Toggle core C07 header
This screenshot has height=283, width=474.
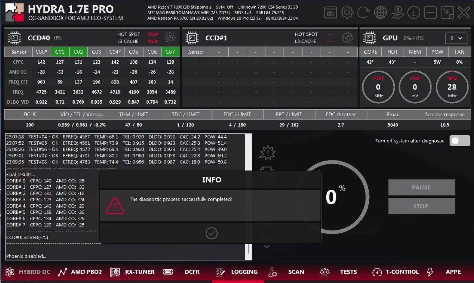tap(170, 52)
